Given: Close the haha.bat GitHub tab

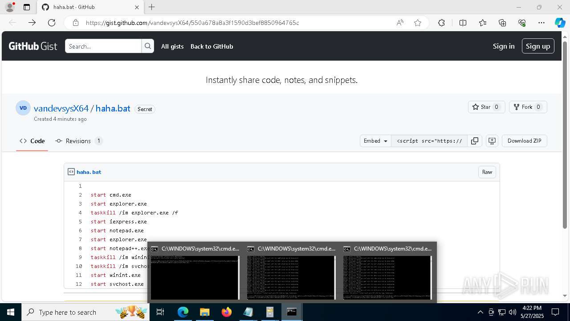Looking at the screenshot, I should (x=137, y=7).
